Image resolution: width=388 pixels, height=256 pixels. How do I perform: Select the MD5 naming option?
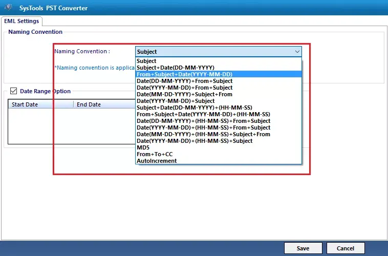point(219,148)
